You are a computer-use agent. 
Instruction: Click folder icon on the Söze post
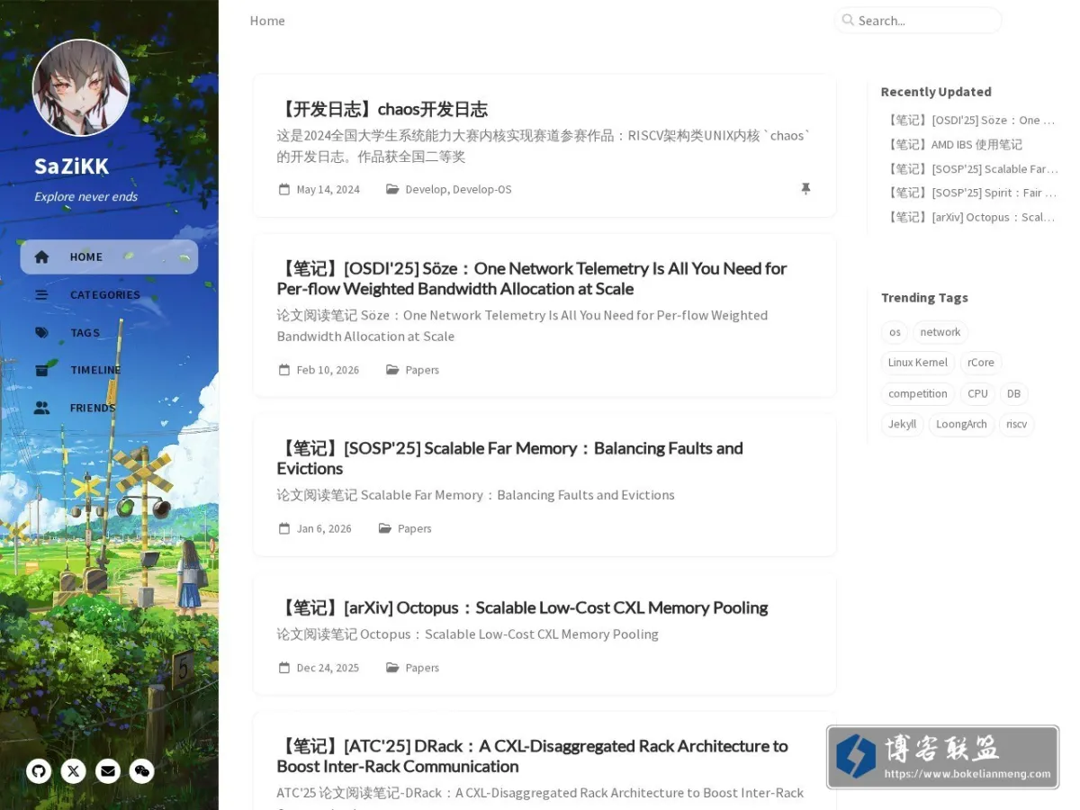tap(392, 370)
